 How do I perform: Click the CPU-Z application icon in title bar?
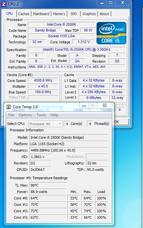pyautogui.click(x=4, y=4)
